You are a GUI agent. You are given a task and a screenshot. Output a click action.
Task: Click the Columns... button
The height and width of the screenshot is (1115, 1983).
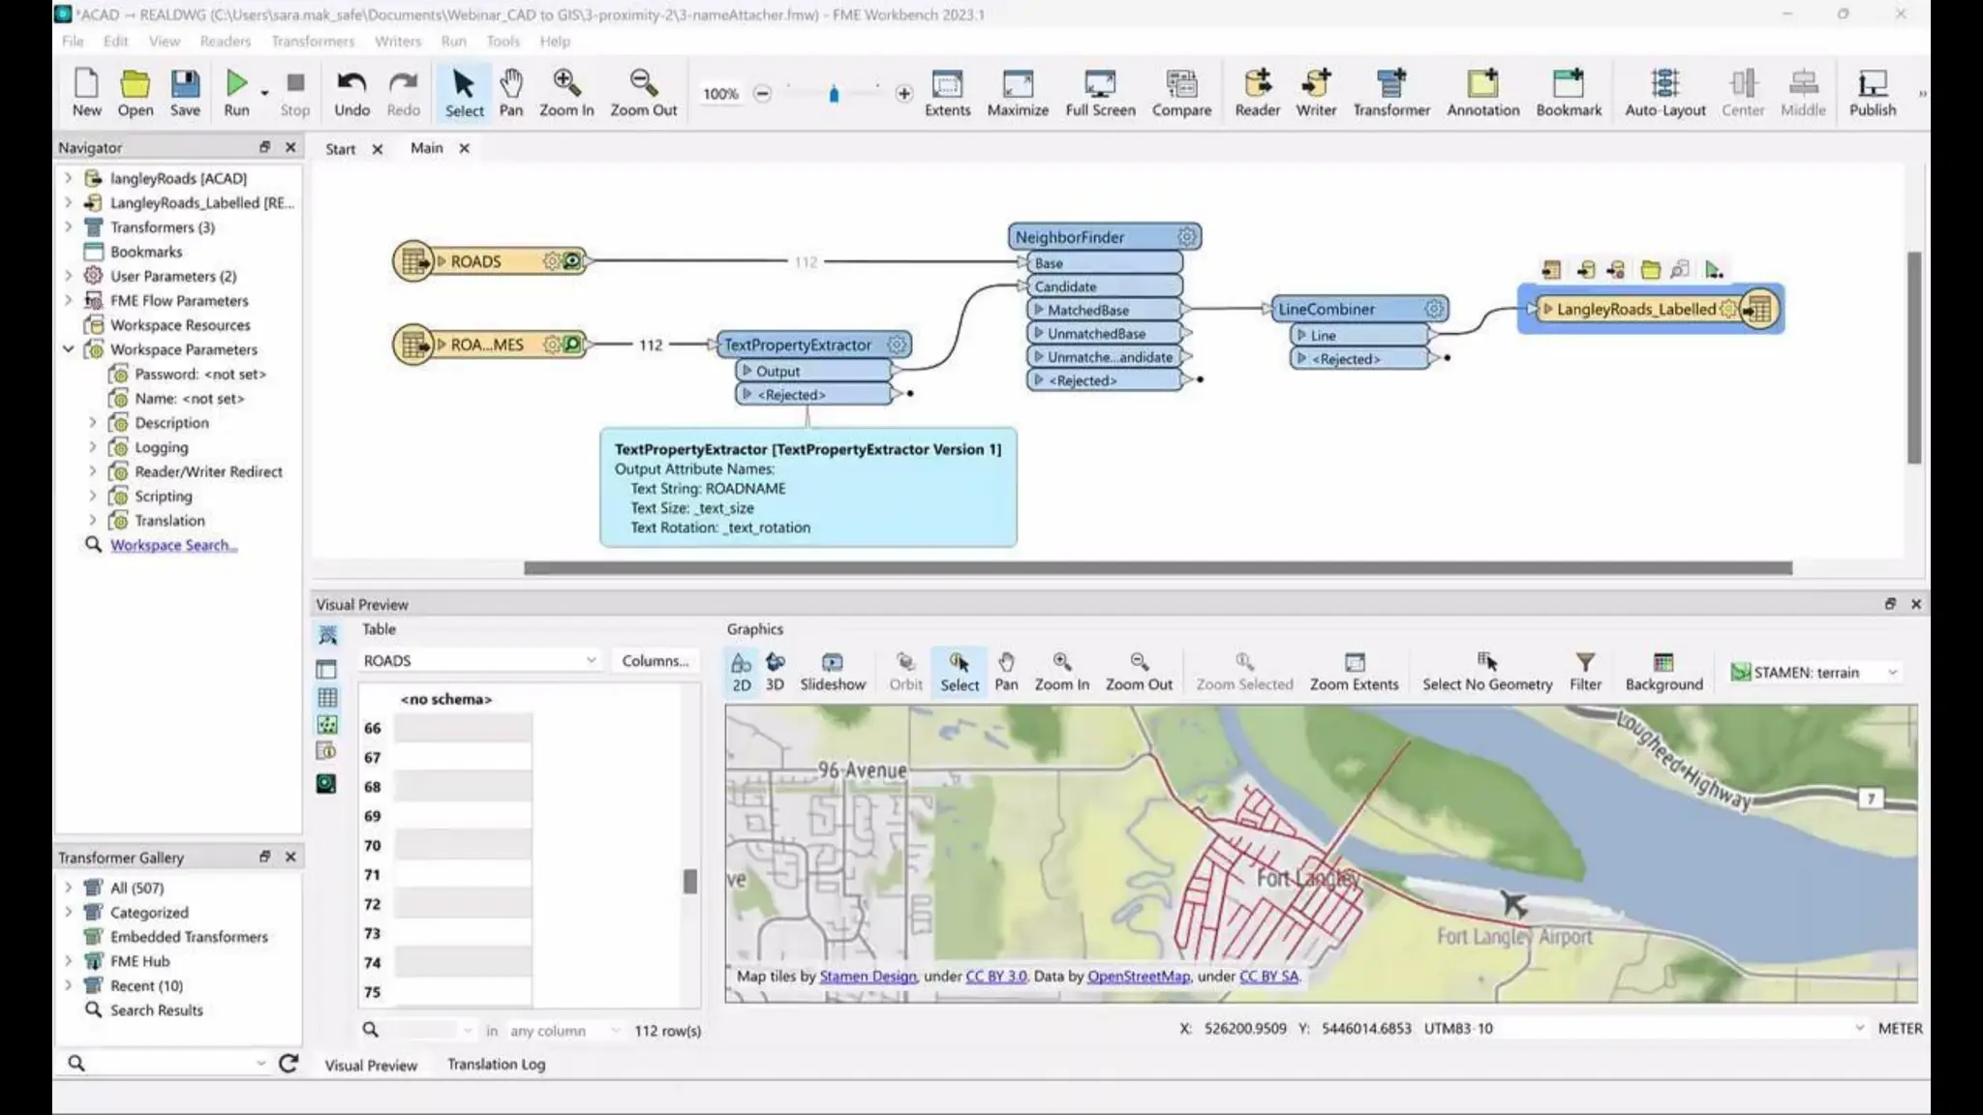tap(655, 660)
